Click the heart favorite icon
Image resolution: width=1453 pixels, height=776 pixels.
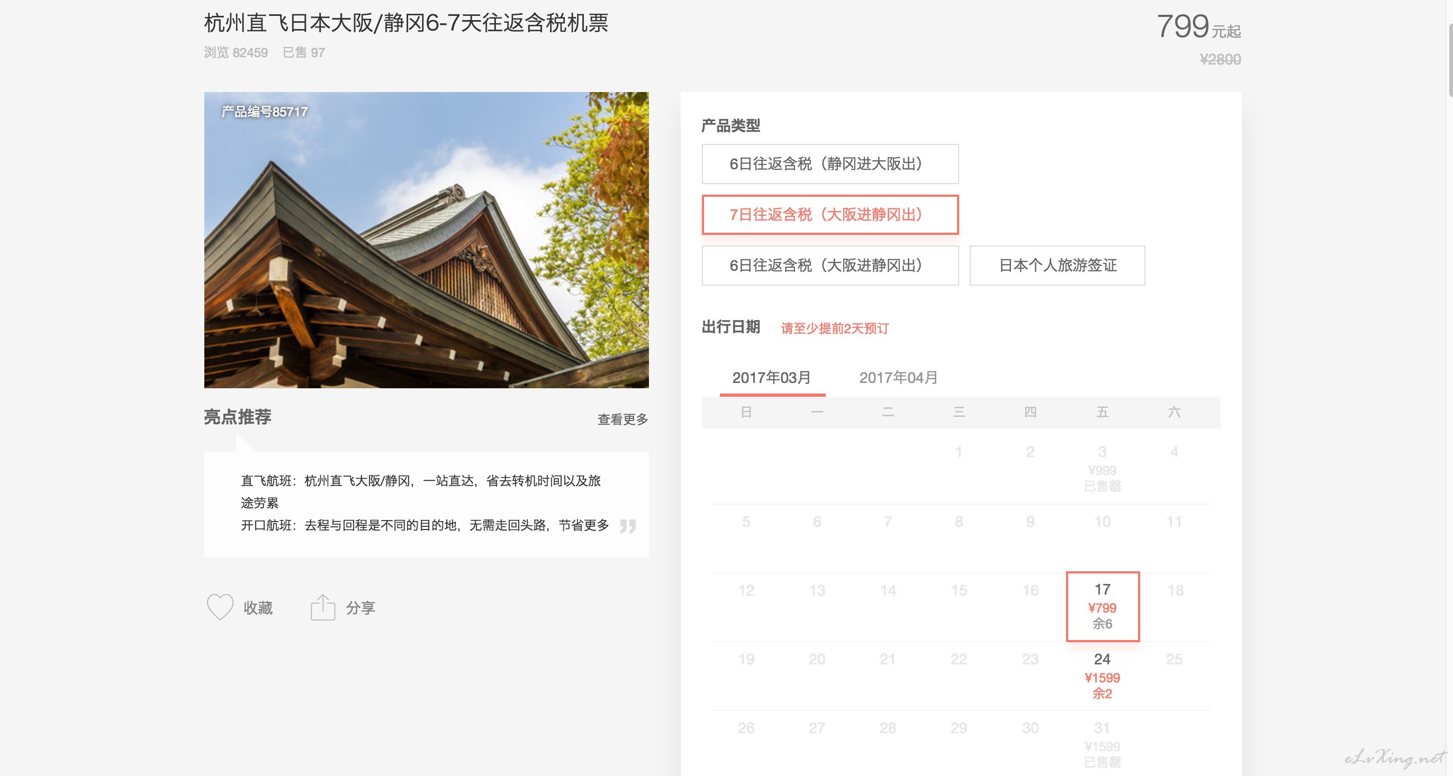click(220, 607)
